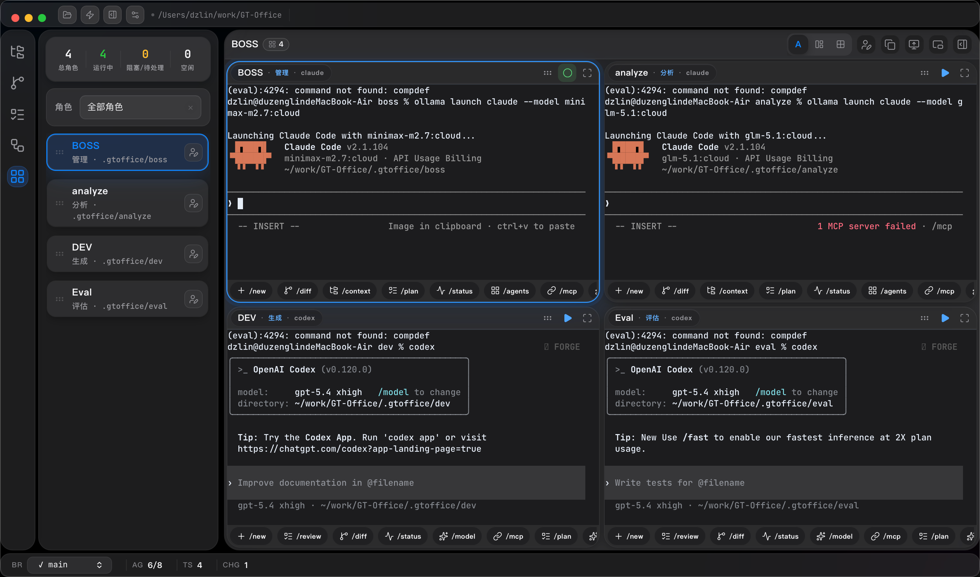Select the task checklist sidebar icon
980x577 pixels.
[x=17, y=114]
